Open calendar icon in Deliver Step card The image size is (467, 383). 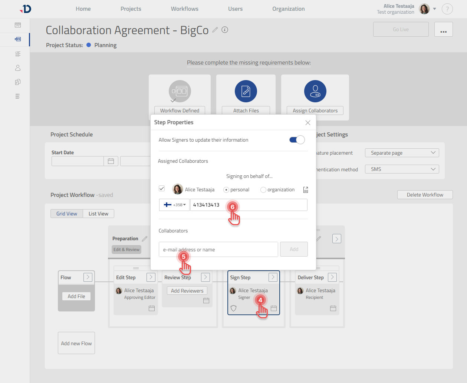pyautogui.click(x=333, y=308)
